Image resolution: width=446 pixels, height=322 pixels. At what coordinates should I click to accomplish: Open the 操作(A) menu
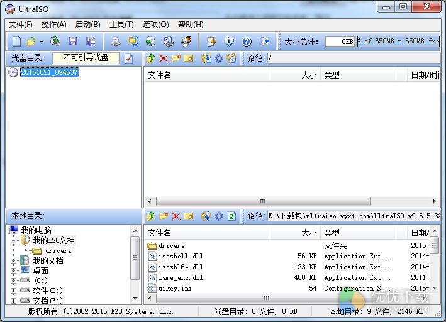click(x=53, y=25)
